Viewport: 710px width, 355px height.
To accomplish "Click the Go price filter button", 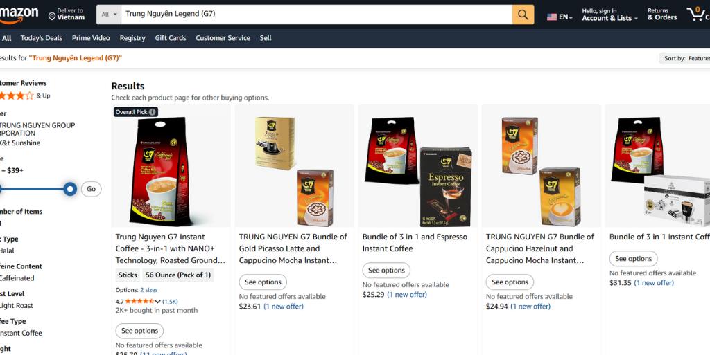I will (91, 189).
